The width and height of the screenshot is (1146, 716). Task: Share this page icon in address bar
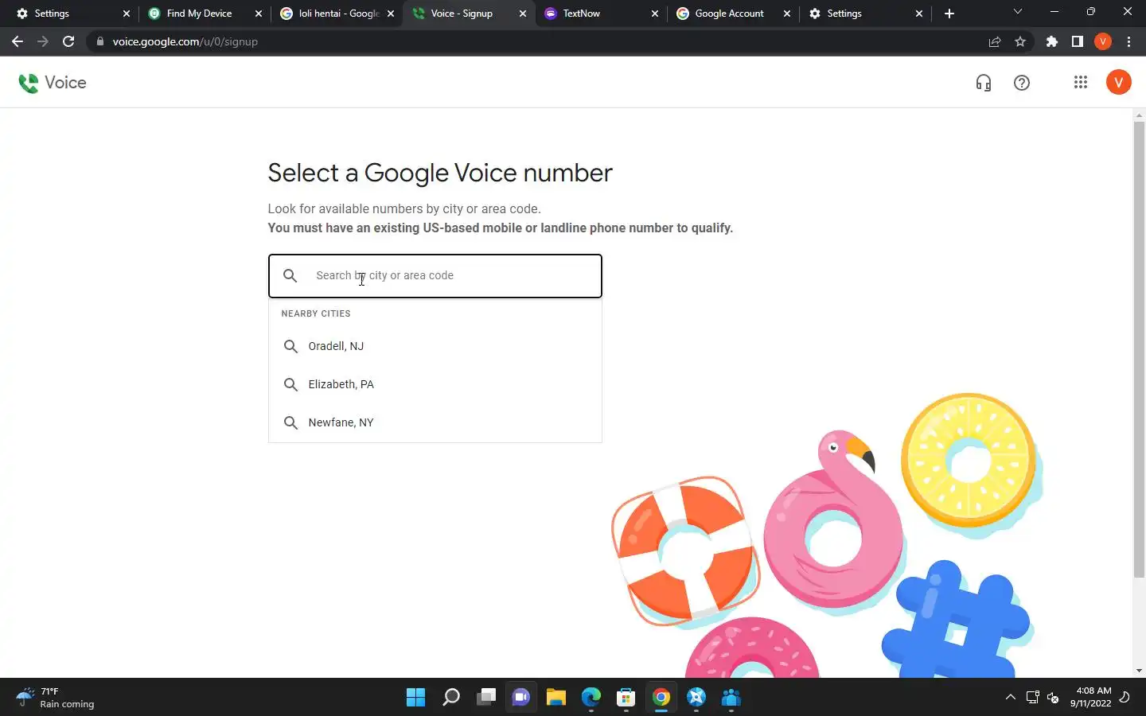(x=995, y=41)
